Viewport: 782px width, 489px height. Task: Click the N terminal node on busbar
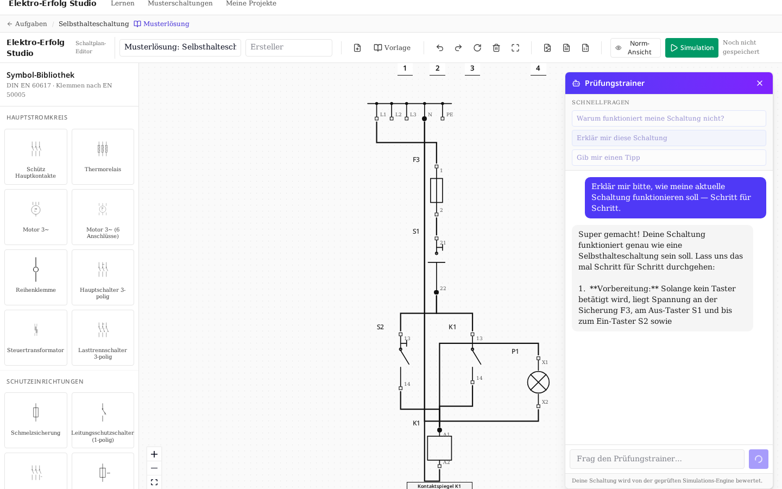(425, 118)
